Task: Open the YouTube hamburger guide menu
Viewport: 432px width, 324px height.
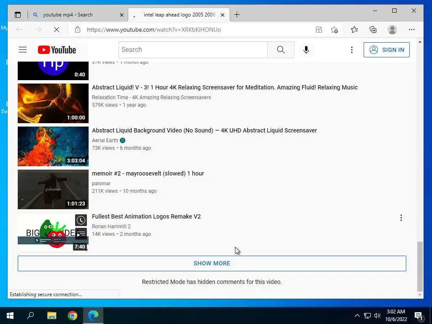Action: (23, 50)
